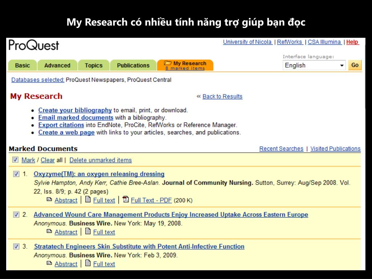The image size is (372, 279).
Task: Click Full text page icon for Advanced Wound Care article
Action: (88, 231)
